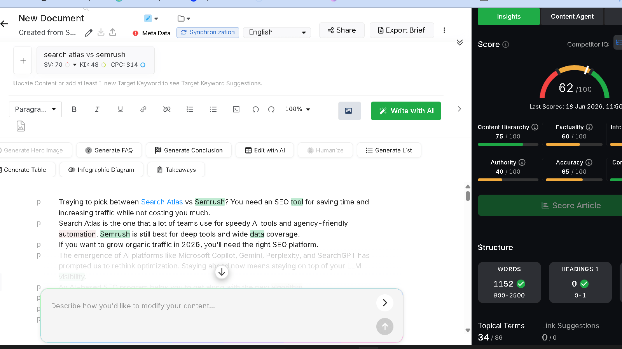Screen dimensions: 622x349
Task: Insert a link with the chain icon
Action: (143, 109)
